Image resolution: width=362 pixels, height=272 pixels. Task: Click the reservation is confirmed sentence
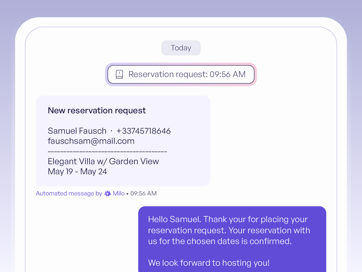(x=229, y=236)
